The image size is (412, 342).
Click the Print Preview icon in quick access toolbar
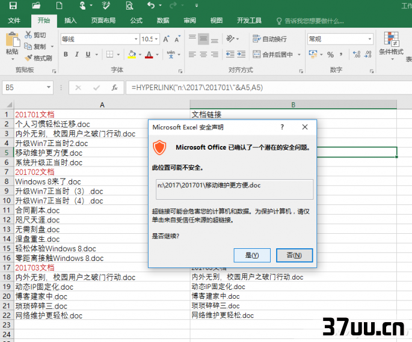(129, 5)
